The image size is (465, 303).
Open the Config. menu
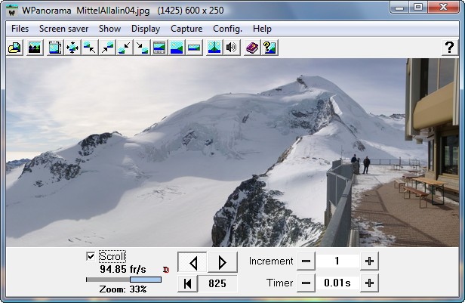(227, 29)
